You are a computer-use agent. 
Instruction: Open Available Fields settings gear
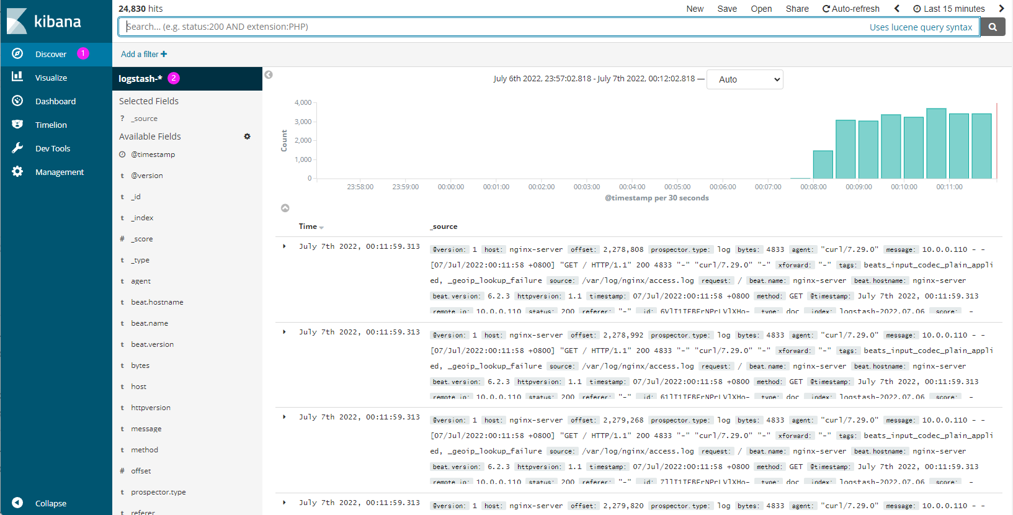[x=247, y=137]
